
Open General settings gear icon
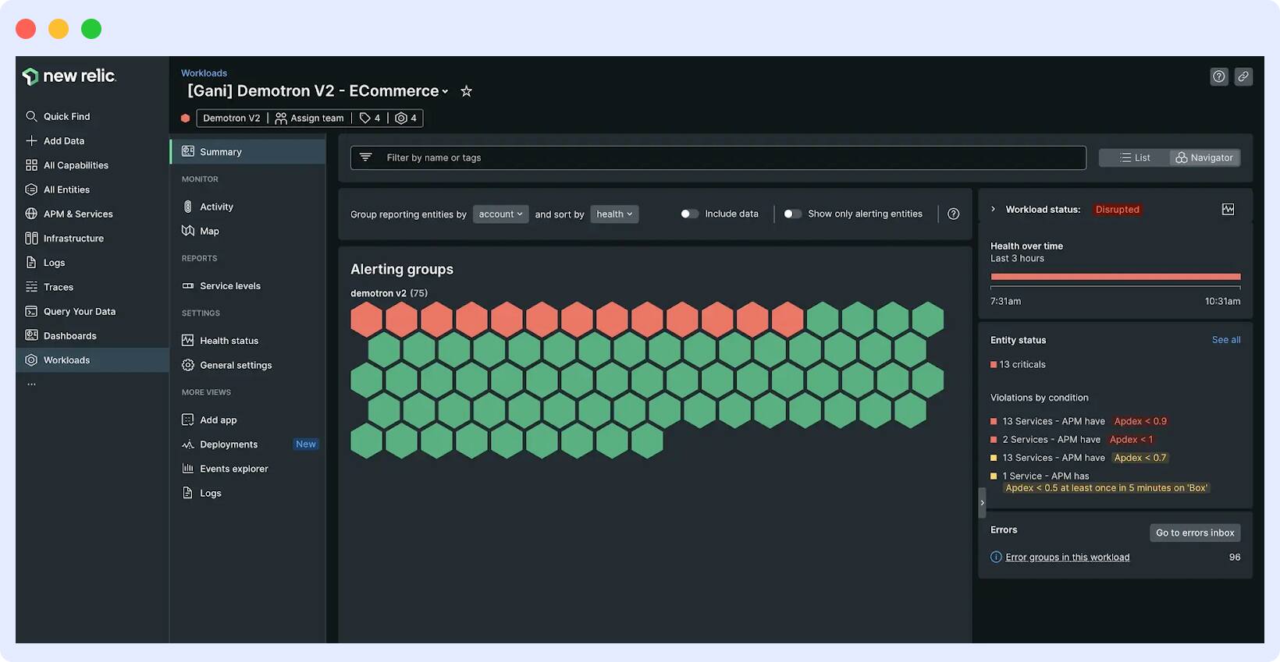(x=187, y=365)
